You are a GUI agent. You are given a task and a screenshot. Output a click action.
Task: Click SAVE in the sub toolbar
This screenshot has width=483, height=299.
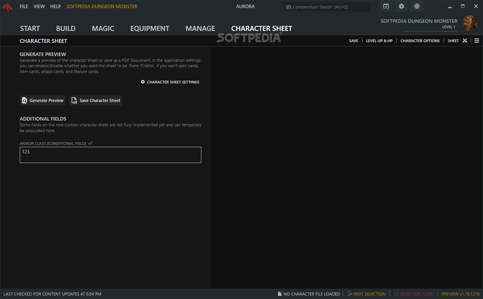coord(354,41)
